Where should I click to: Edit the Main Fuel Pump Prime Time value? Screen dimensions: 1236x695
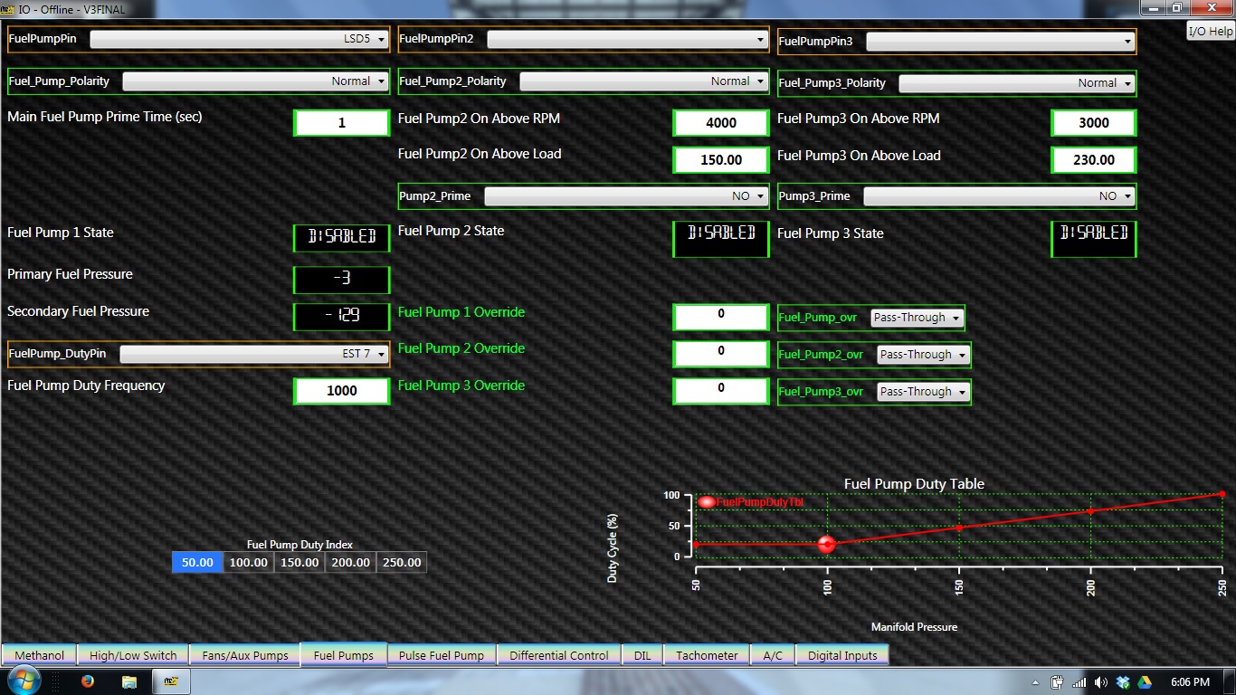point(341,123)
